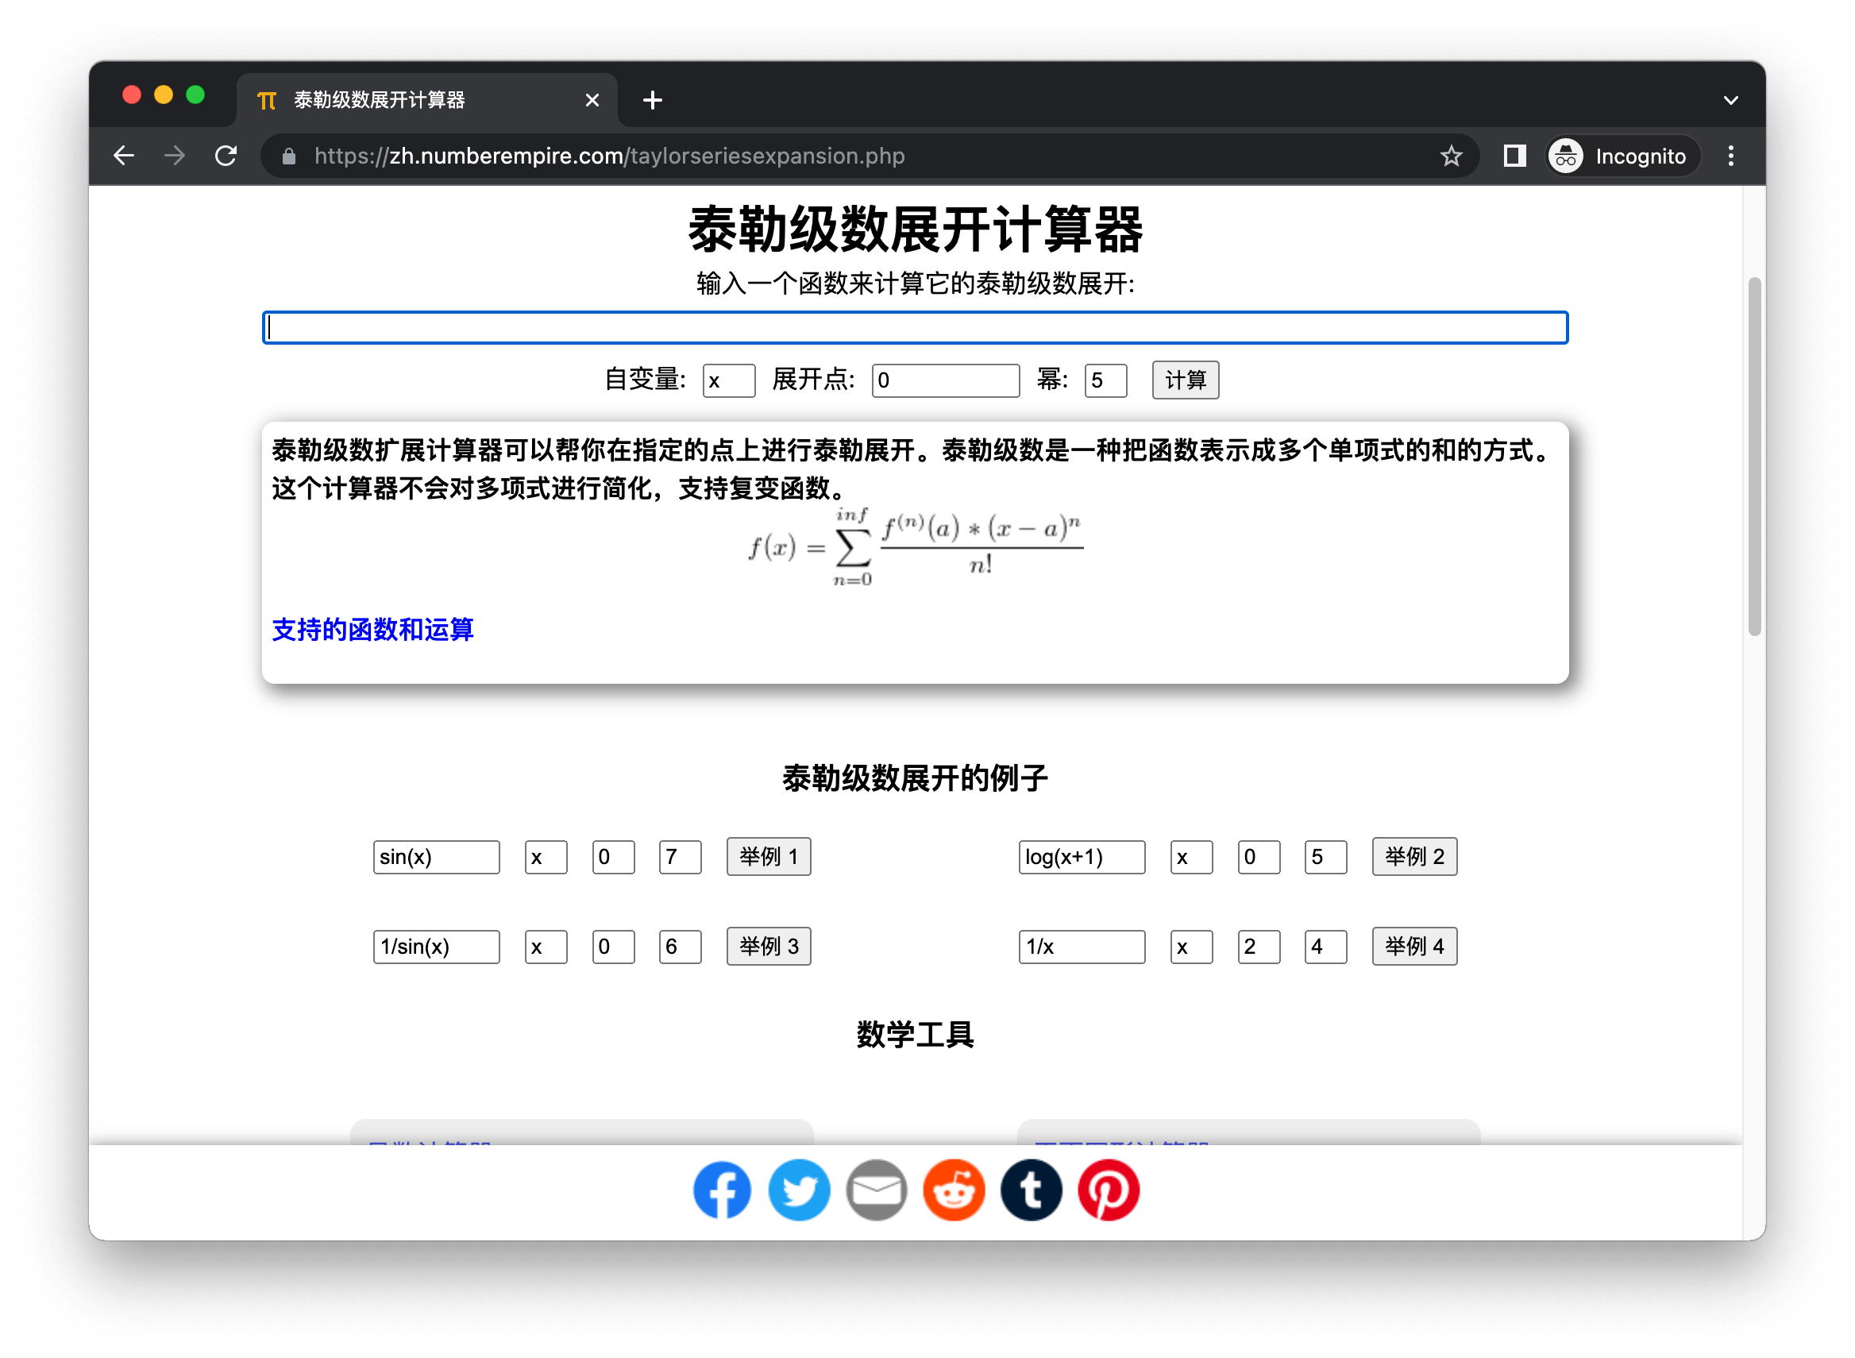Click the Pinterest share icon
Image resolution: width=1855 pixels, height=1358 pixels.
pyautogui.click(x=1108, y=1190)
